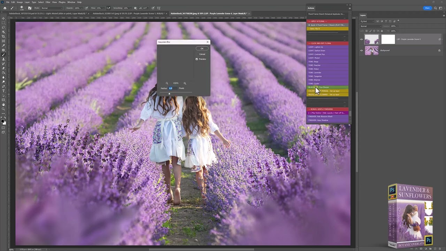Select the Move tool
Image resolution: width=446 pixels, height=251 pixels.
coord(3,18)
